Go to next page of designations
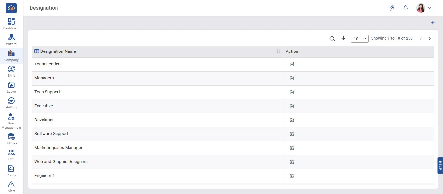 (430, 39)
